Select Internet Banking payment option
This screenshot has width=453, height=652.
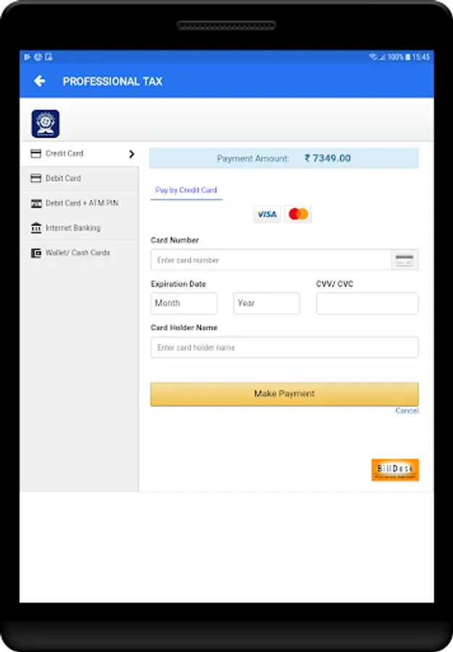pos(80,228)
